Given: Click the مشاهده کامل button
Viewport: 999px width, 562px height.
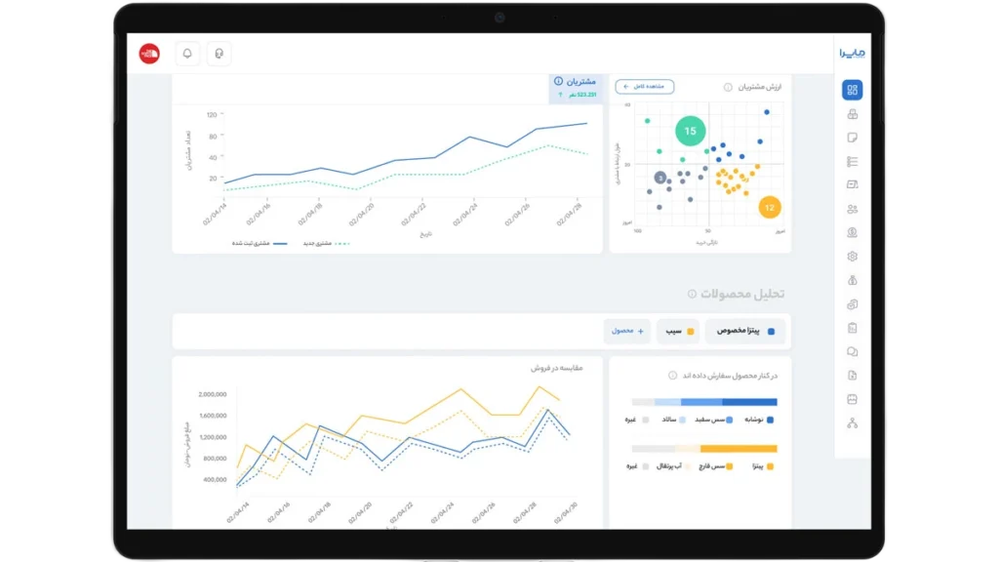Looking at the screenshot, I should pyautogui.click(x=645, y=87).
